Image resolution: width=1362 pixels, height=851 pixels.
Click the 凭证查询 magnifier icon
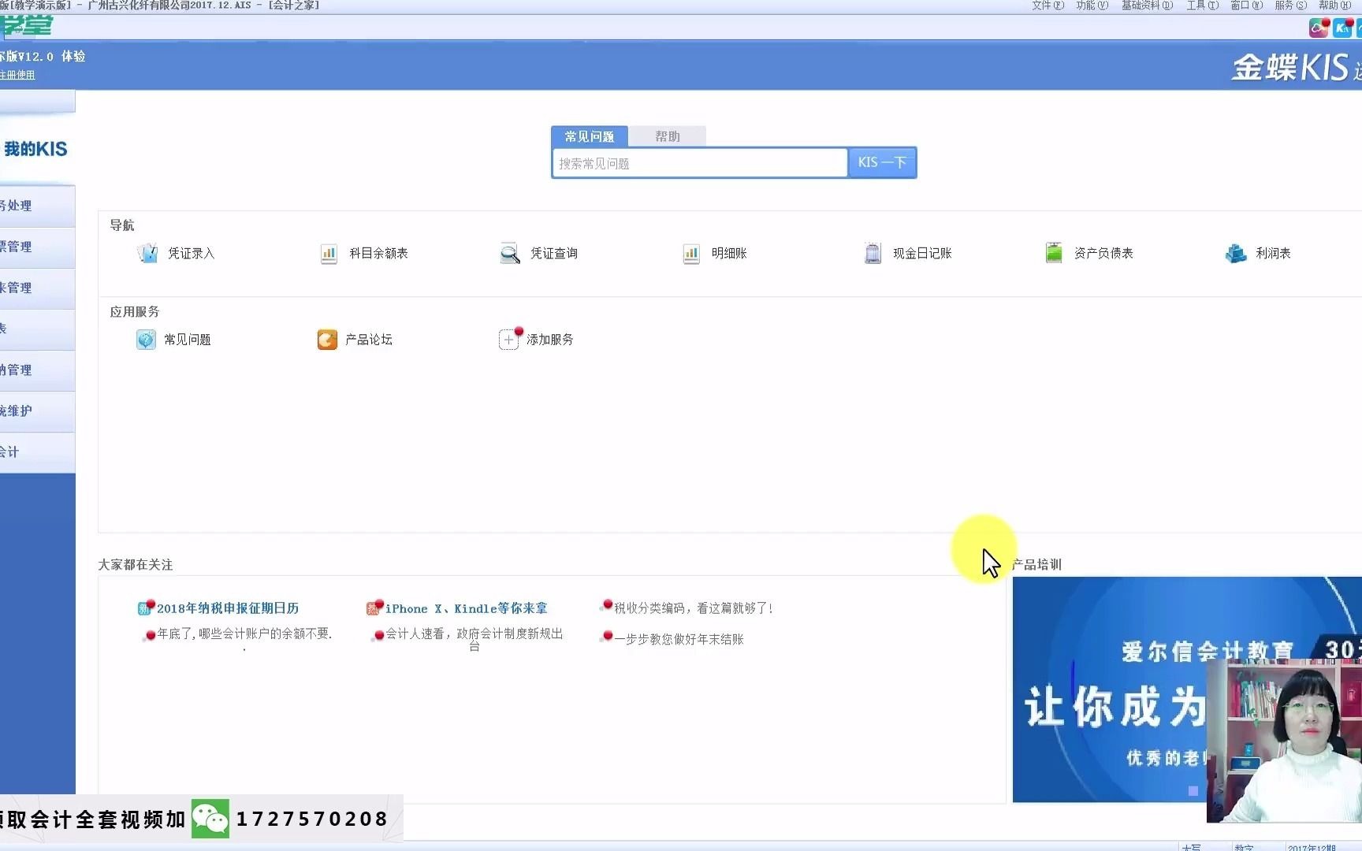510,253
